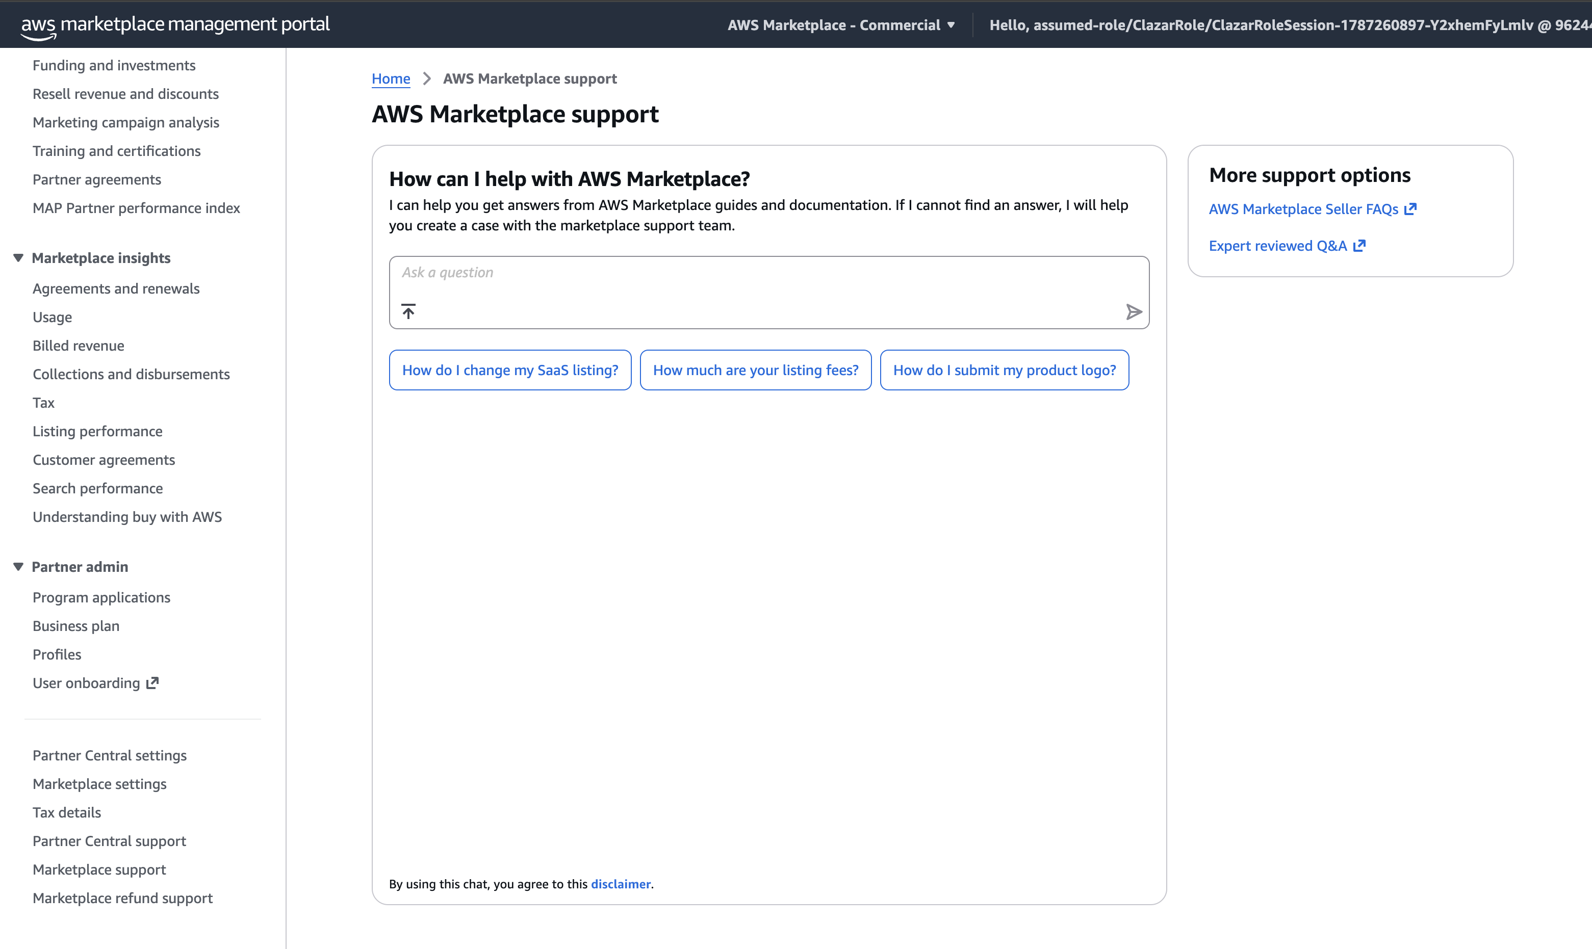1592x949 pixels.
Task: Open Tax details
Action: 66,813
